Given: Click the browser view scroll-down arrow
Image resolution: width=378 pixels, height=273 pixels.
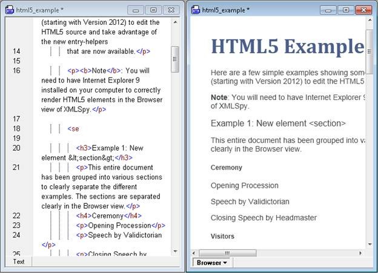Looking at the screenshot, I should pos(369,245).
